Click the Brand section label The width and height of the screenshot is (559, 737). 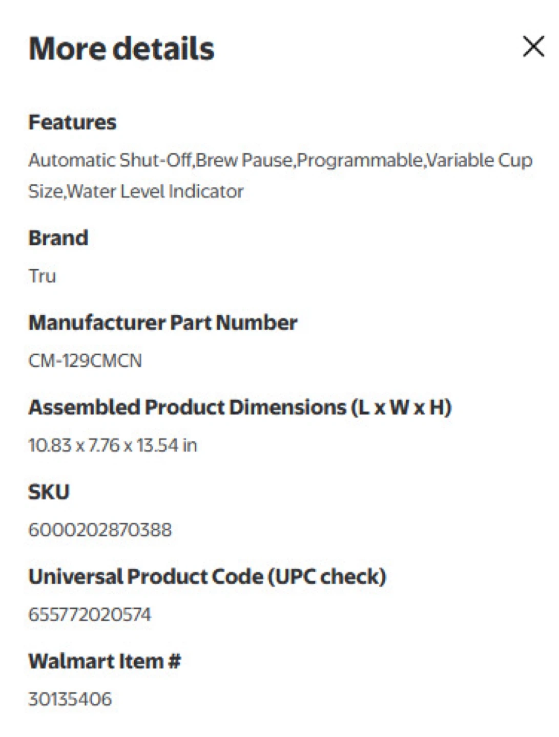(58, 238)
